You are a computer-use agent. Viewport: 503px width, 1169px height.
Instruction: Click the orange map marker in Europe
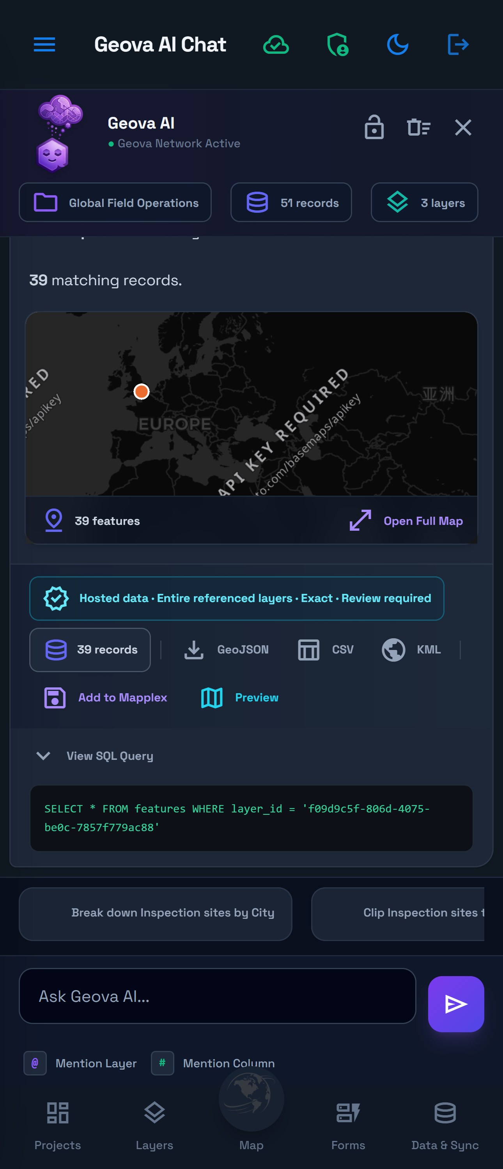(x=142, y=391)
